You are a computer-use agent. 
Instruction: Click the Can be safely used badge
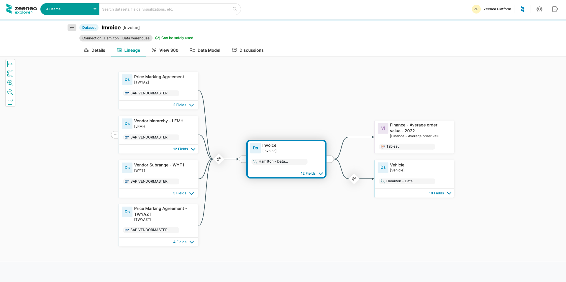(174, 38)
